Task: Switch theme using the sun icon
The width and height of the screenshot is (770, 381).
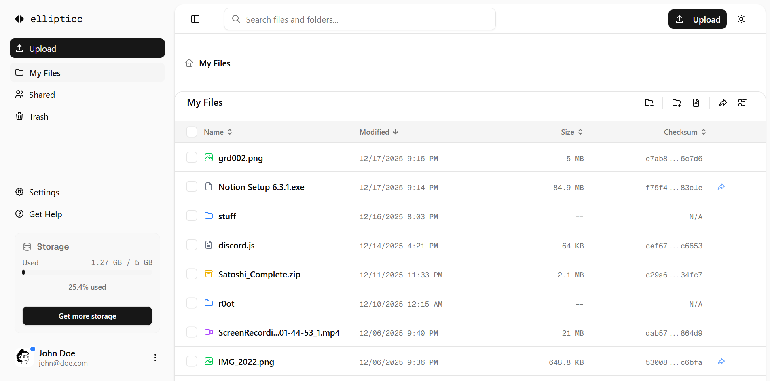Action: 741,19
